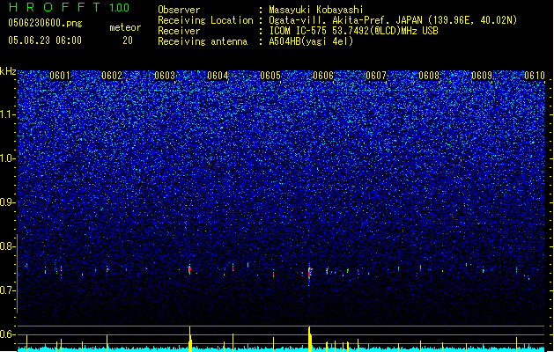Select the file name 0506230600.png

pos(45,24)
